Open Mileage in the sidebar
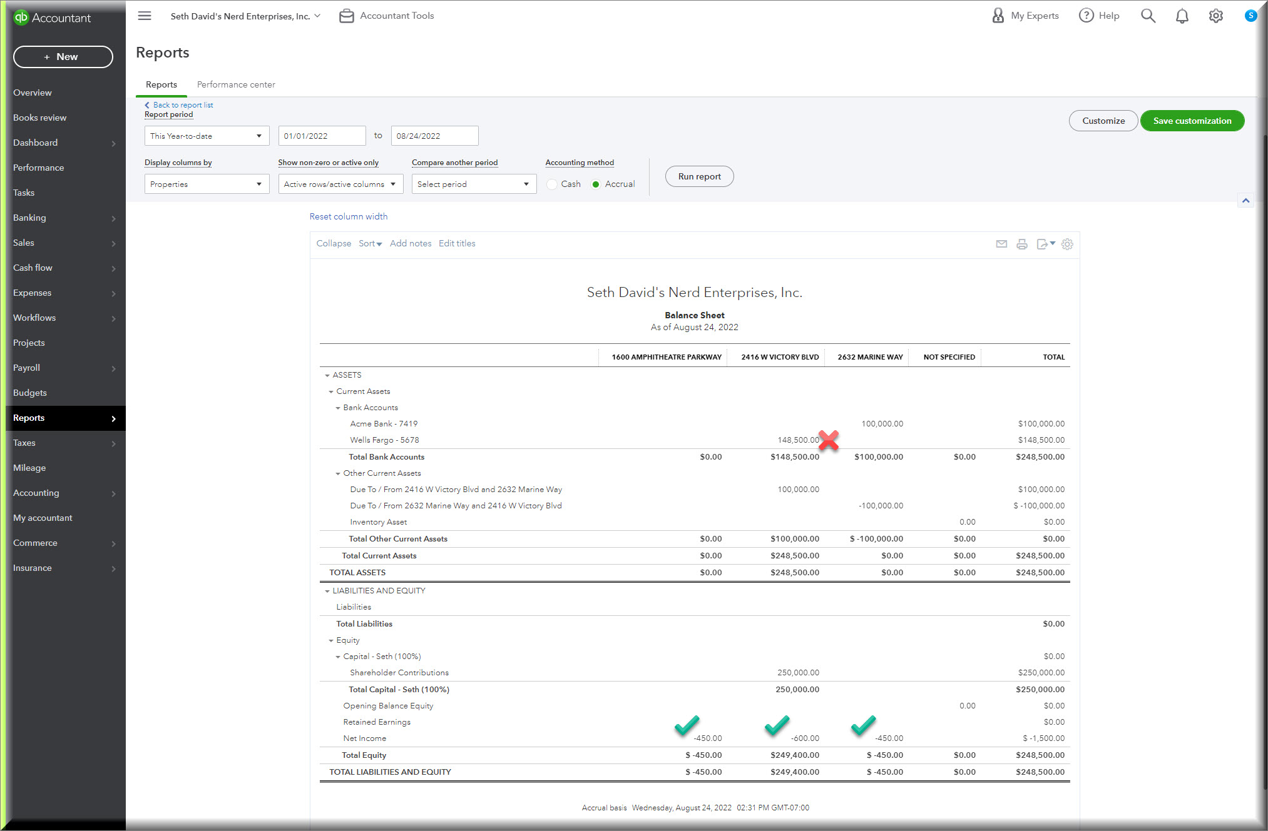This screenshot has height=831, width=1268. click(x=29, y=468)
